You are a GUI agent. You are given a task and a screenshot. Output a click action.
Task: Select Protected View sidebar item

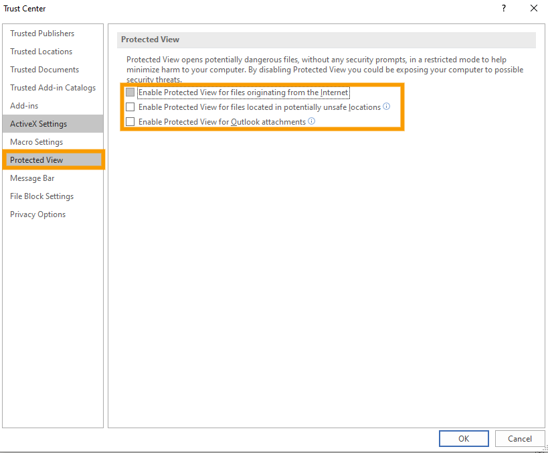point(37,160)
